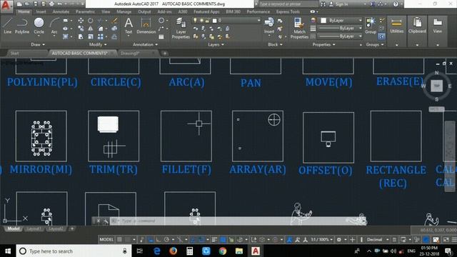Click the Print icon in quick access toolbar
Image resolution: width=457 pixels, height=257 pixels.
click(51, 4)
